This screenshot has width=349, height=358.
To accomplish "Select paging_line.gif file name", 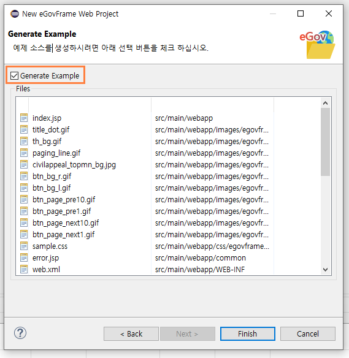I will (56, 153).
